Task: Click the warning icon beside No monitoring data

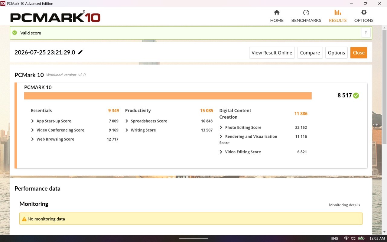Action: [24, 219]
